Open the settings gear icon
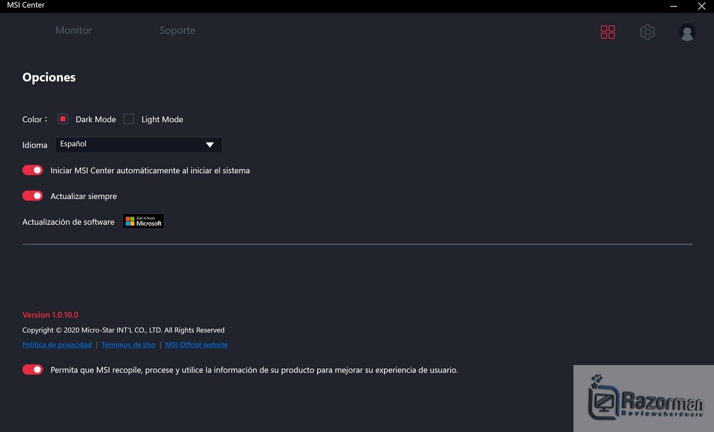The image size is (714, 432). [x=648, y=32]
